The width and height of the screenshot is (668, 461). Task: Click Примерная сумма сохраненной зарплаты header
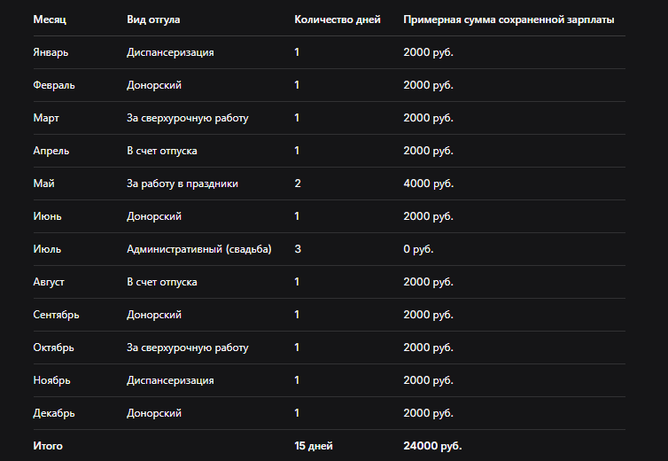click(x=509, y=20)
